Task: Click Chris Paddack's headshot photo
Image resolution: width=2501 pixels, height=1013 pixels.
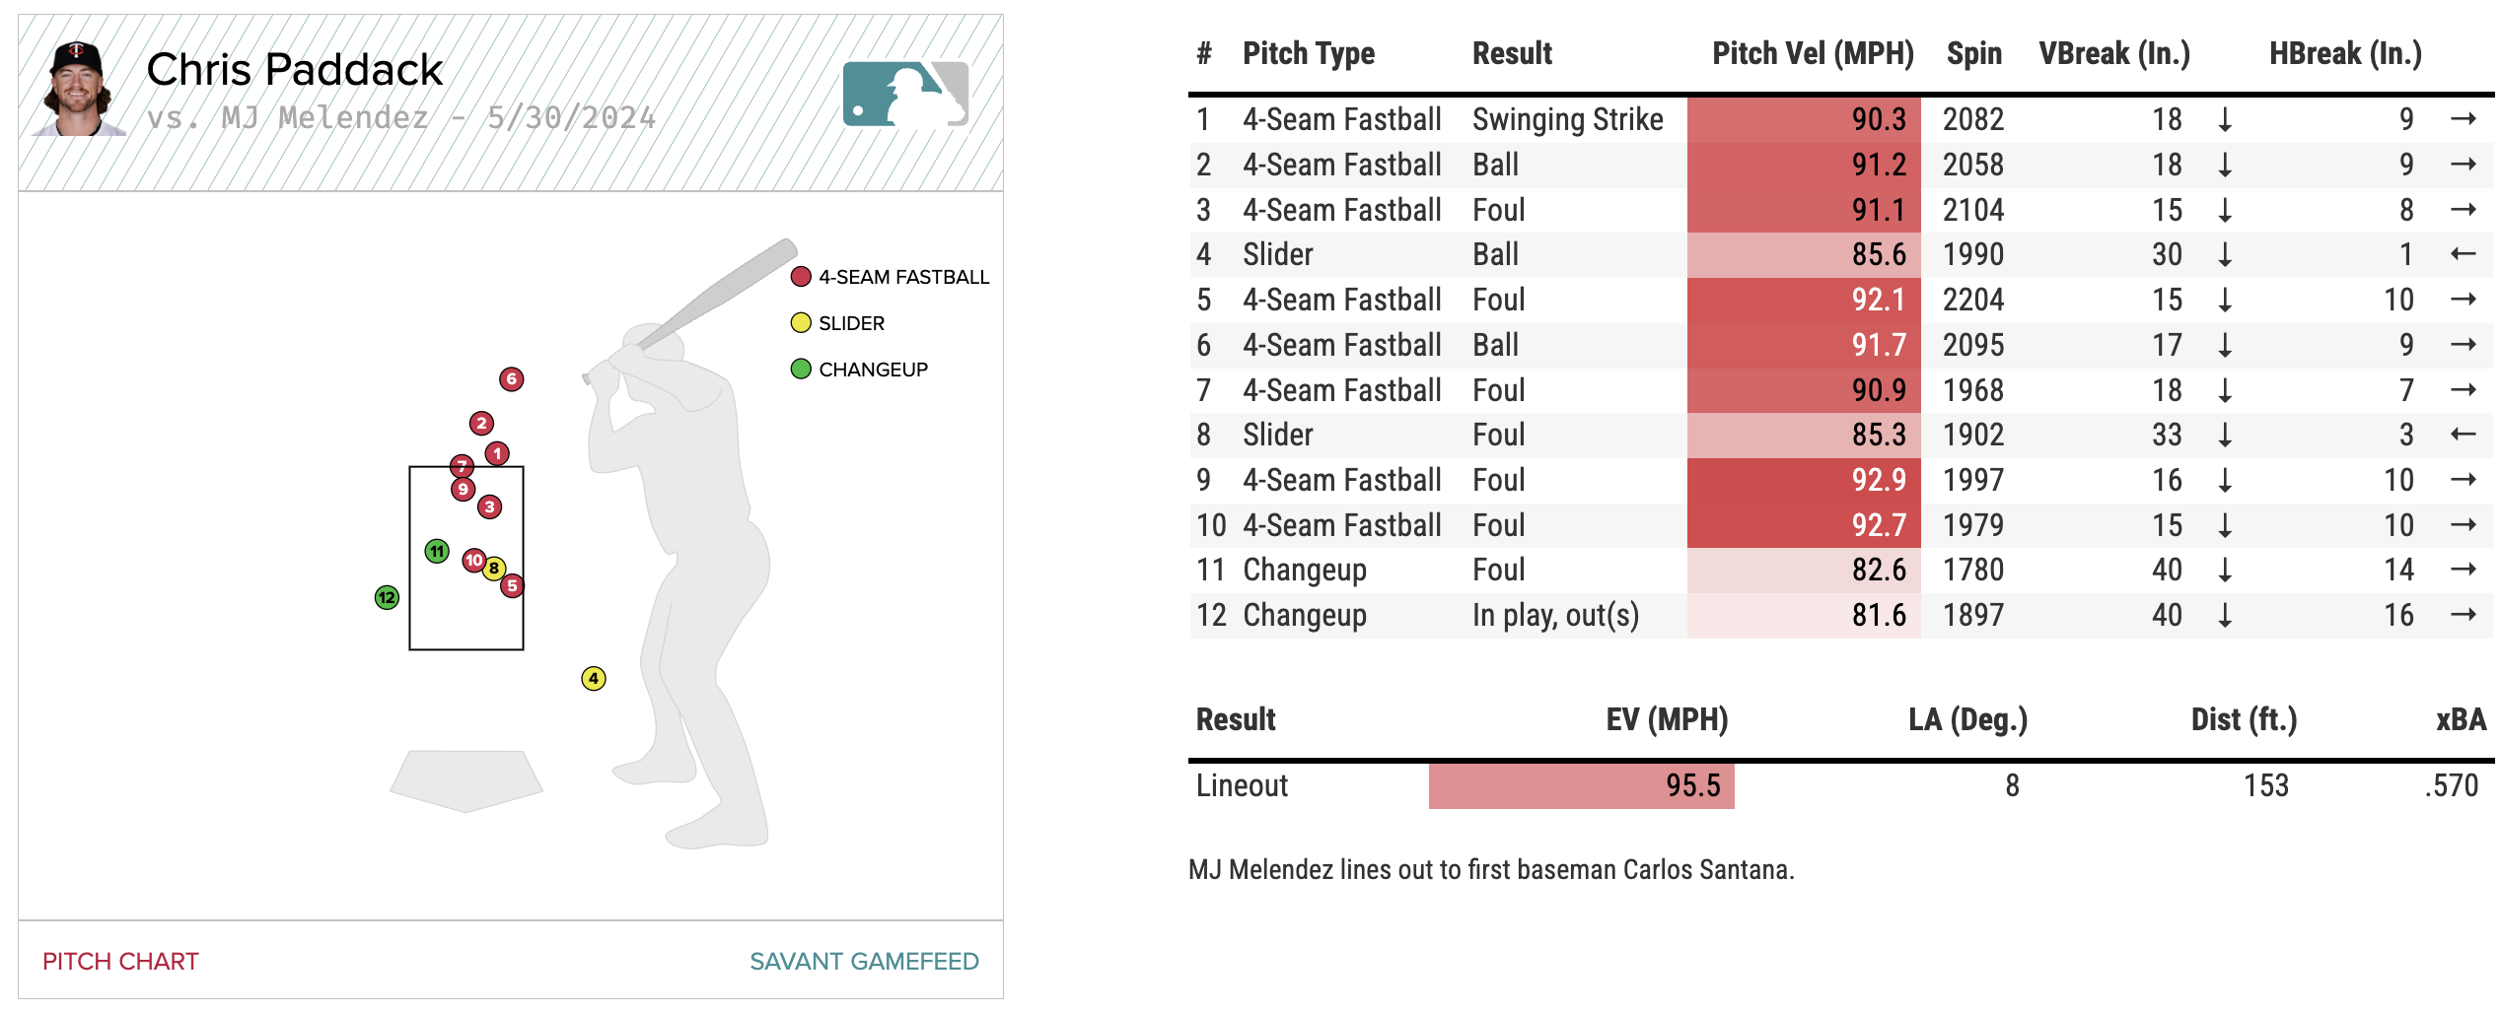Action: pos(79,89)
